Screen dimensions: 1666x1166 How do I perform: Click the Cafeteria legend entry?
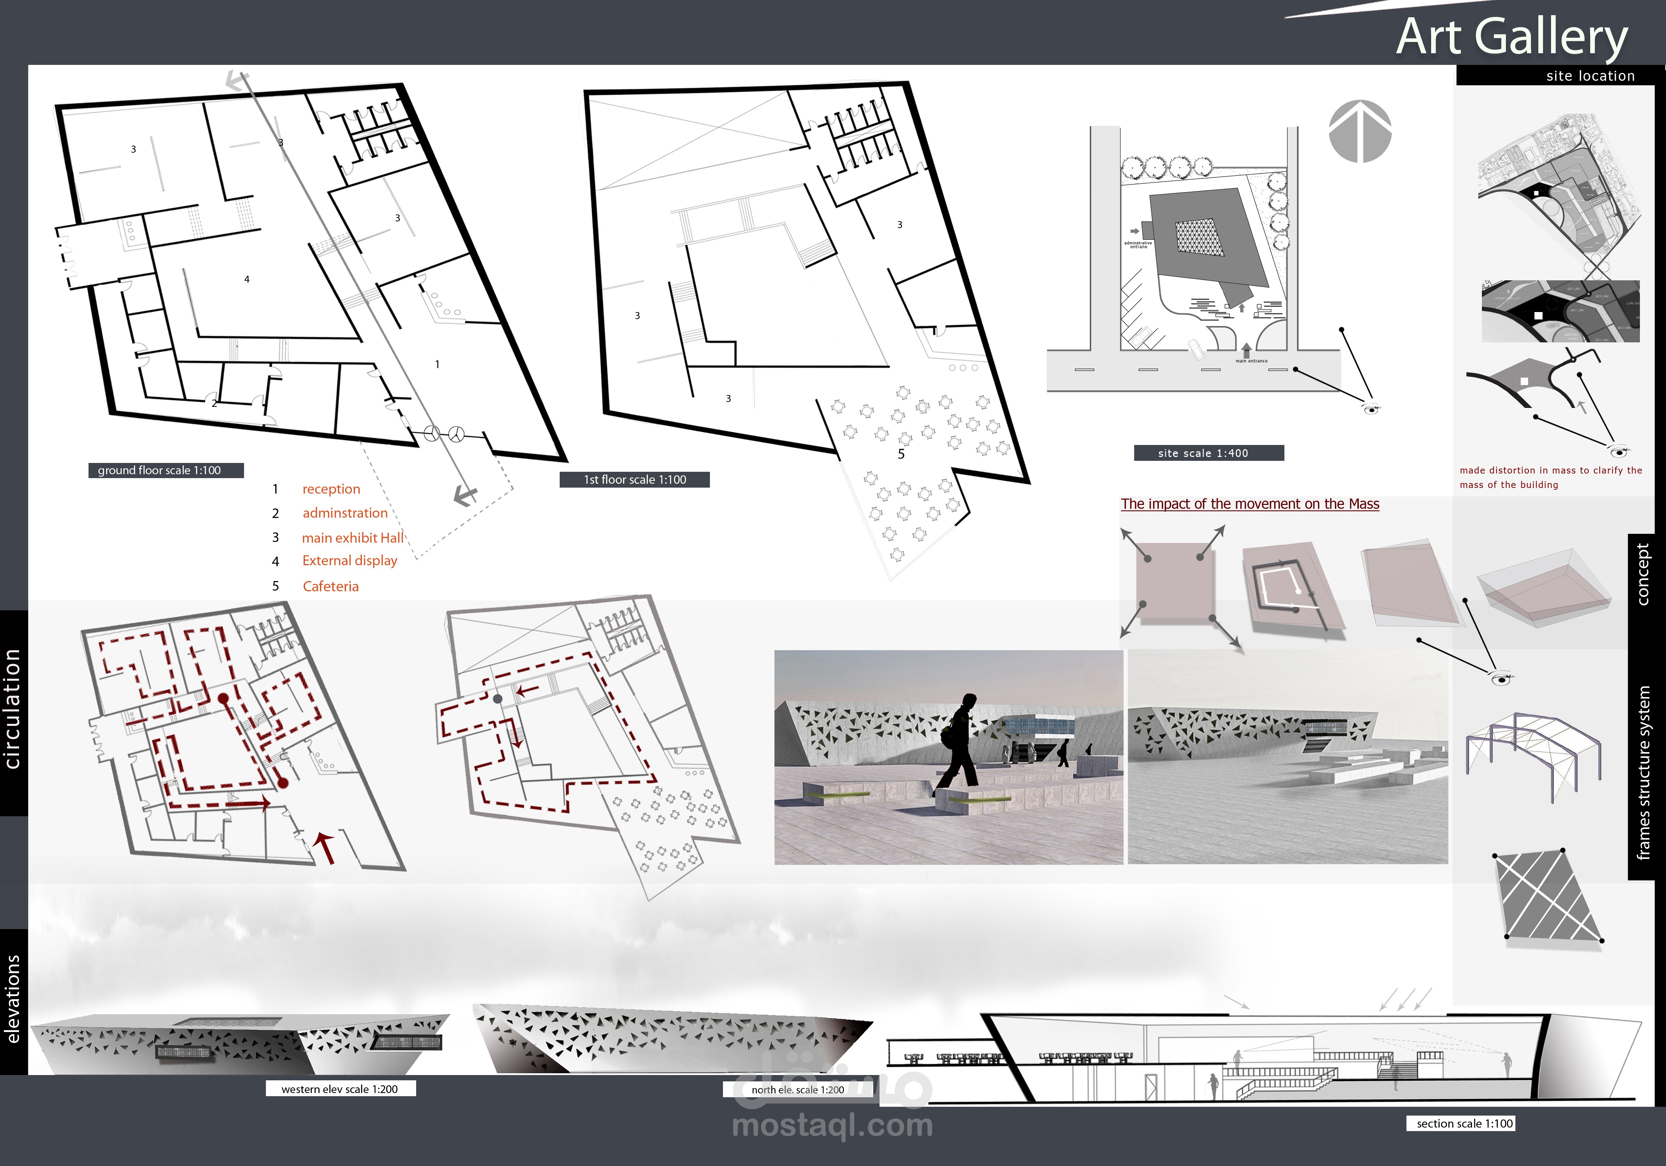point(330,586)
